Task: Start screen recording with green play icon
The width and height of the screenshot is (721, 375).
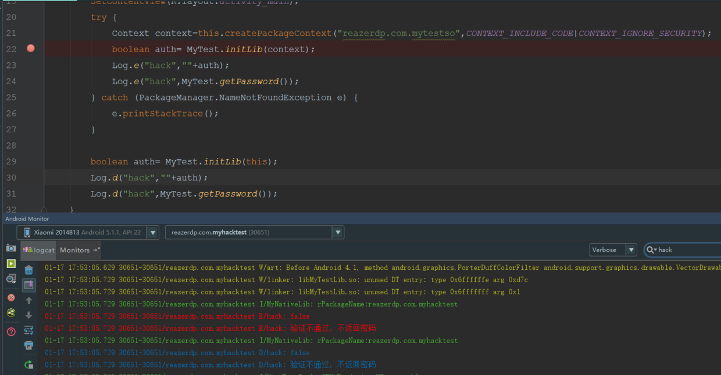Action: (x=11, y=264)
